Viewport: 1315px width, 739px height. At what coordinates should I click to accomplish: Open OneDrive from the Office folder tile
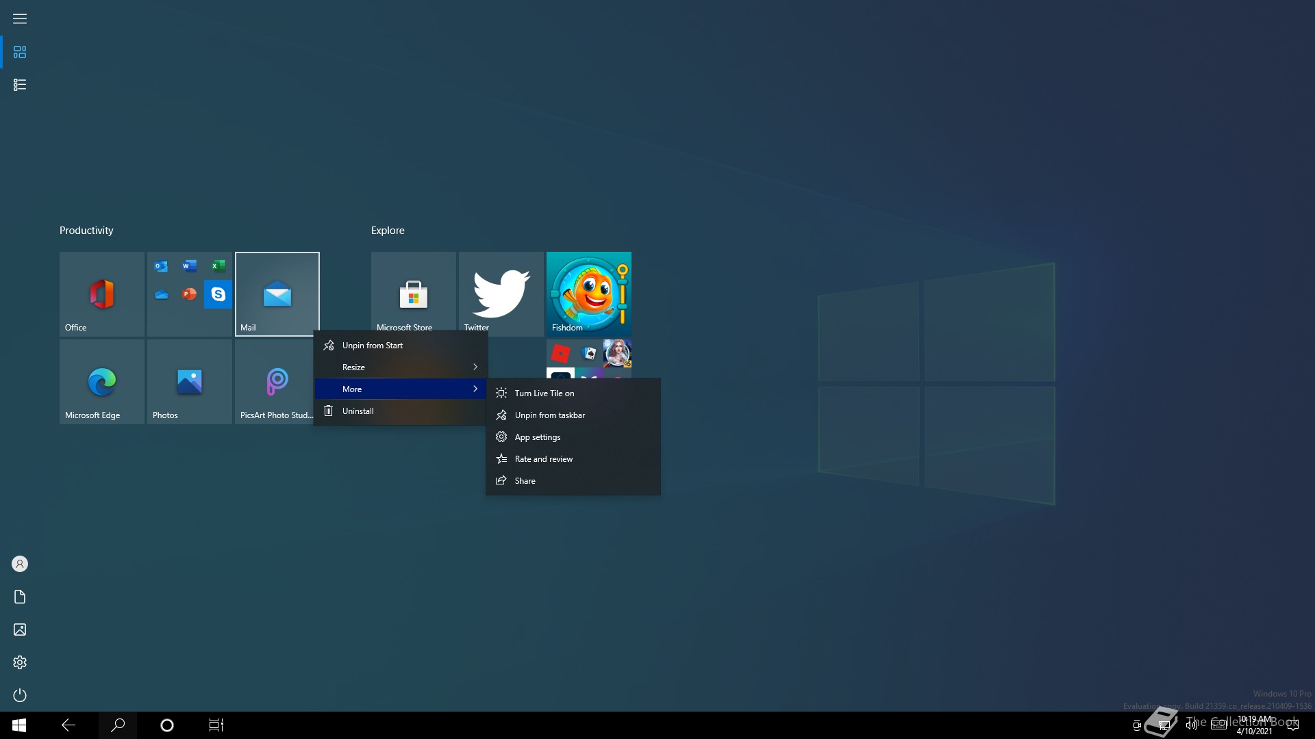click(161, 294)
